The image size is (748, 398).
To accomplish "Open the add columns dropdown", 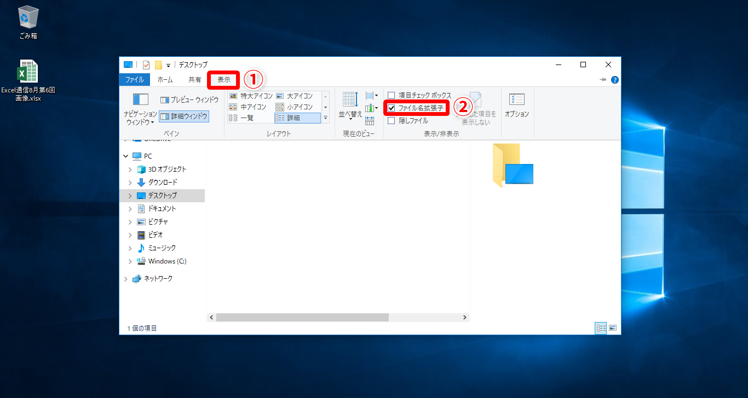I will click(372, 108).
